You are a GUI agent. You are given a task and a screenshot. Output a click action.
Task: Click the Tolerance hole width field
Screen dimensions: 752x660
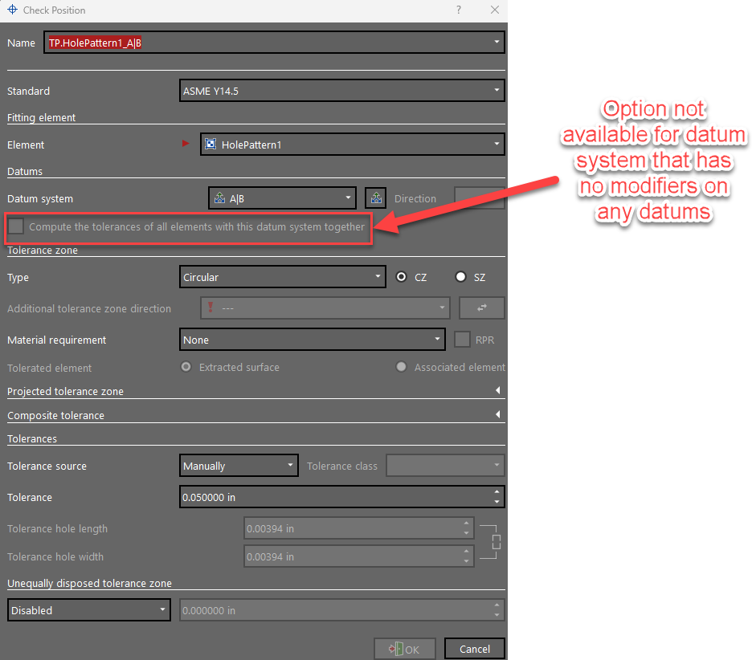[359, 556]
